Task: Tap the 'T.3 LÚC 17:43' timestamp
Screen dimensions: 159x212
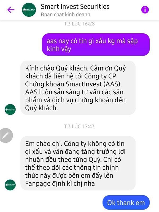Action: point(79,126)
